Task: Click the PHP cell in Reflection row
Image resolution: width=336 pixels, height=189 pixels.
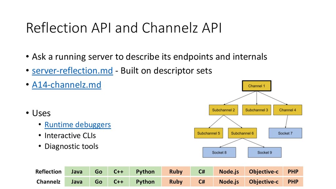Action: (293, 171)
